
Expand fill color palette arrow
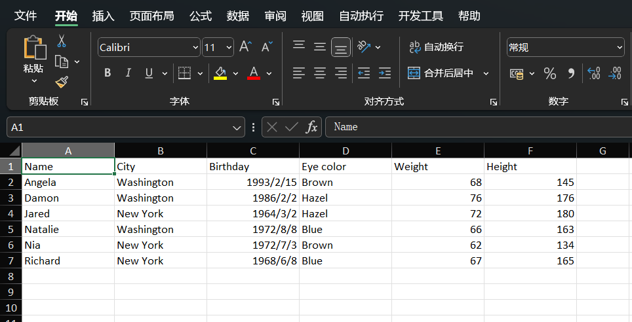click(x=236, y=73)
